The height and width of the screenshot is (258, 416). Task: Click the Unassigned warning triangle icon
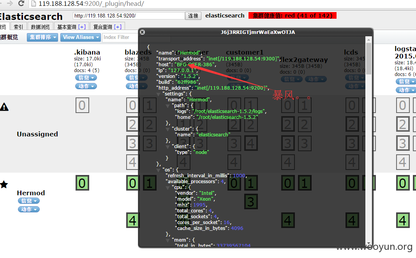click(x=4, y=107)
